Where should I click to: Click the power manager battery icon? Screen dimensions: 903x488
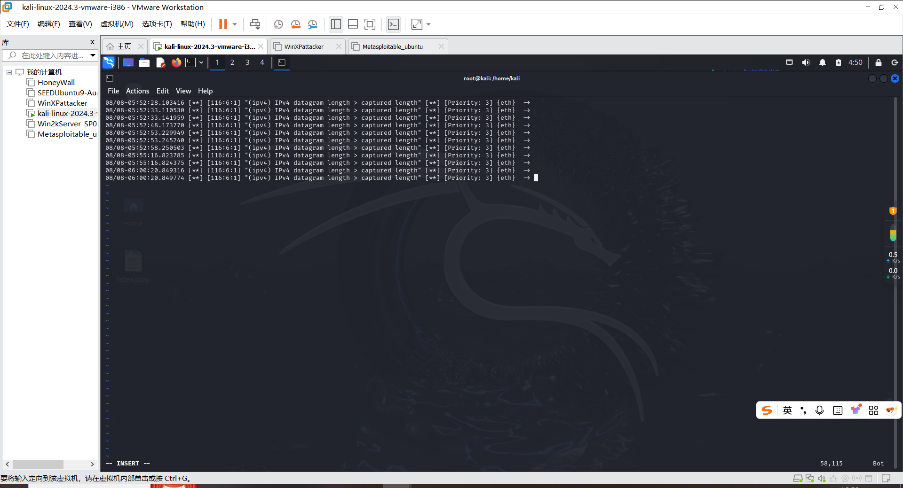[x=838, y=62]
